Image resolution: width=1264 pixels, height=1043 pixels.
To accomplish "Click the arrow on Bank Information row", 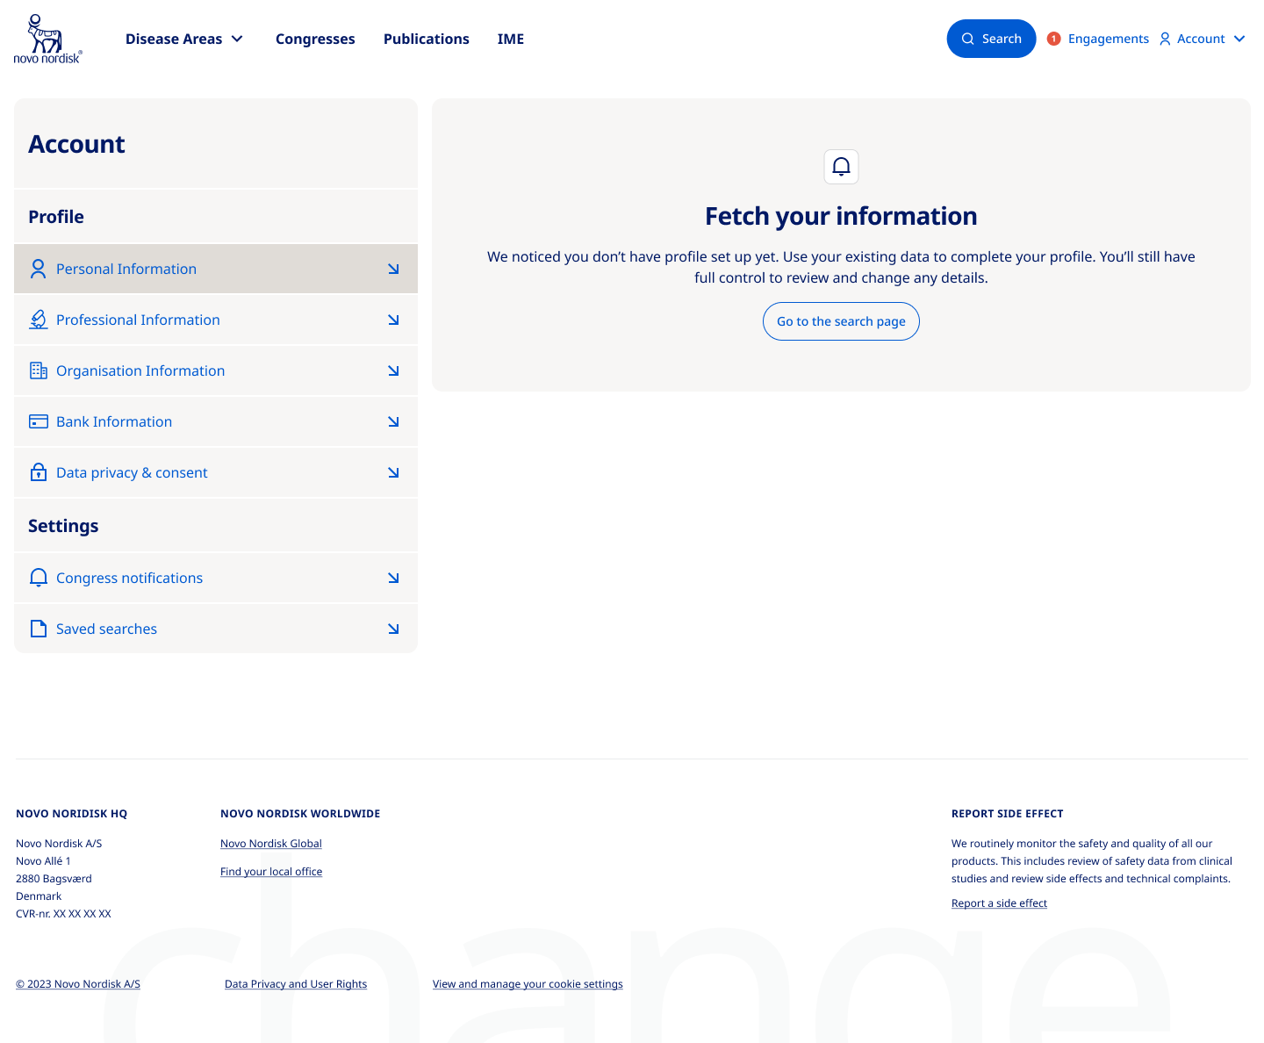I will pyautogui.click(x=393, y=421).
